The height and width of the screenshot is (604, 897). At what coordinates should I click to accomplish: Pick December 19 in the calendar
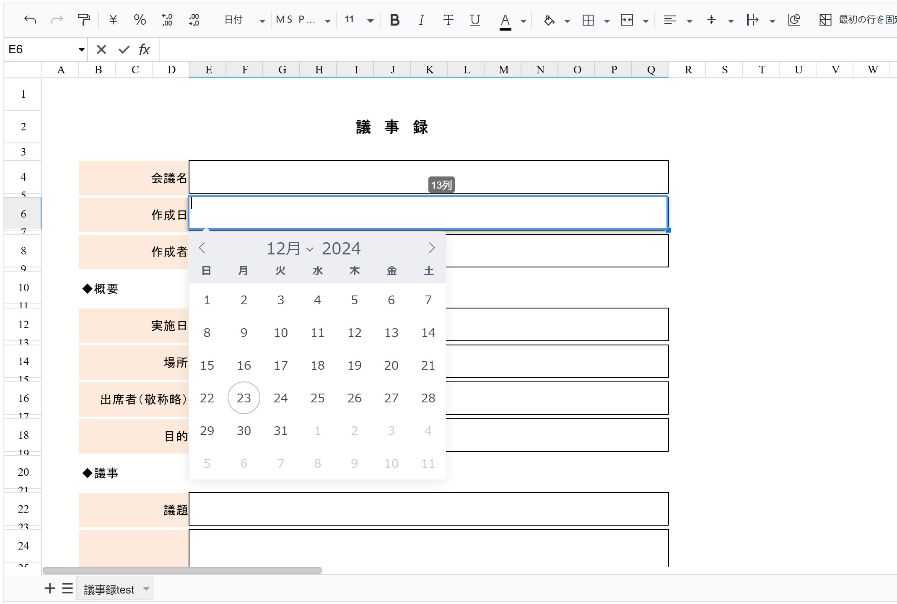pos(355,365)
